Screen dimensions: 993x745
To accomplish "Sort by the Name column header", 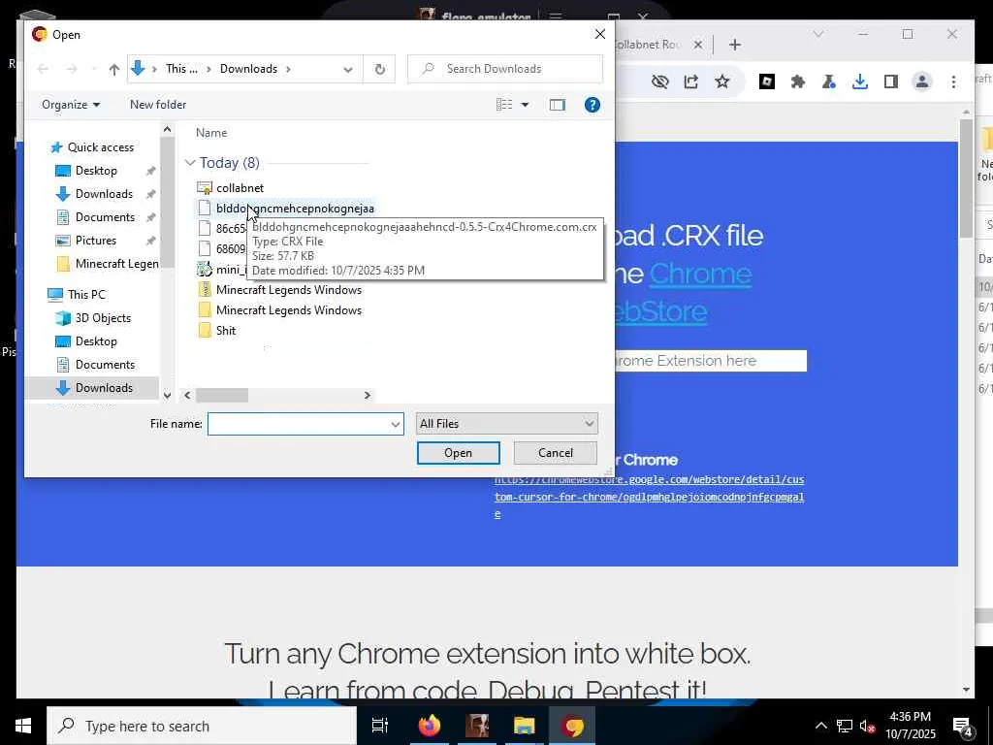I will [210, 132].
